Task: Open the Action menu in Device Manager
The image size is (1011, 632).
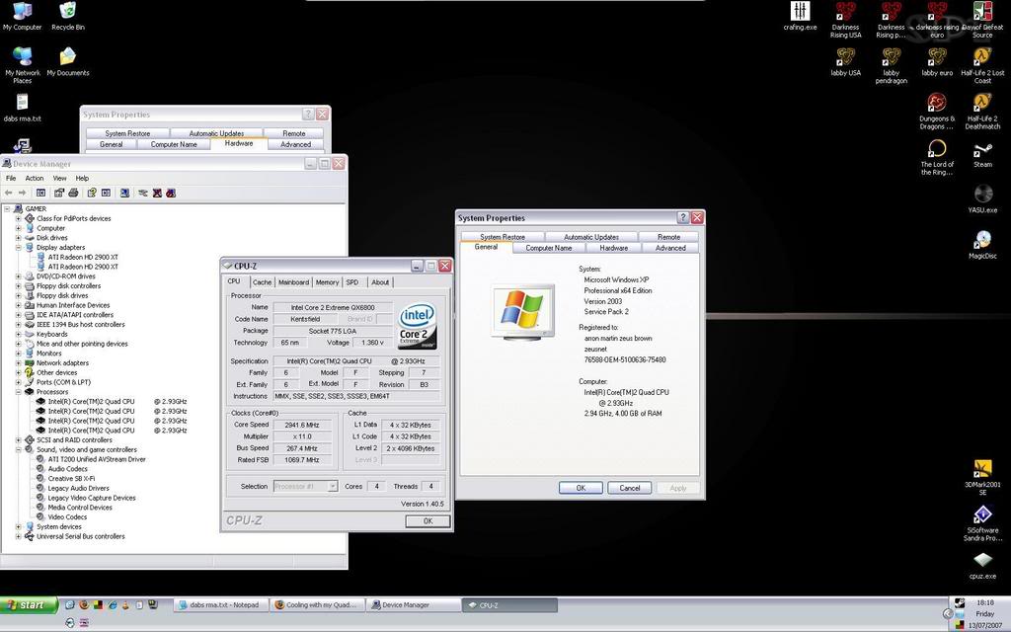Action: (35, 178)
